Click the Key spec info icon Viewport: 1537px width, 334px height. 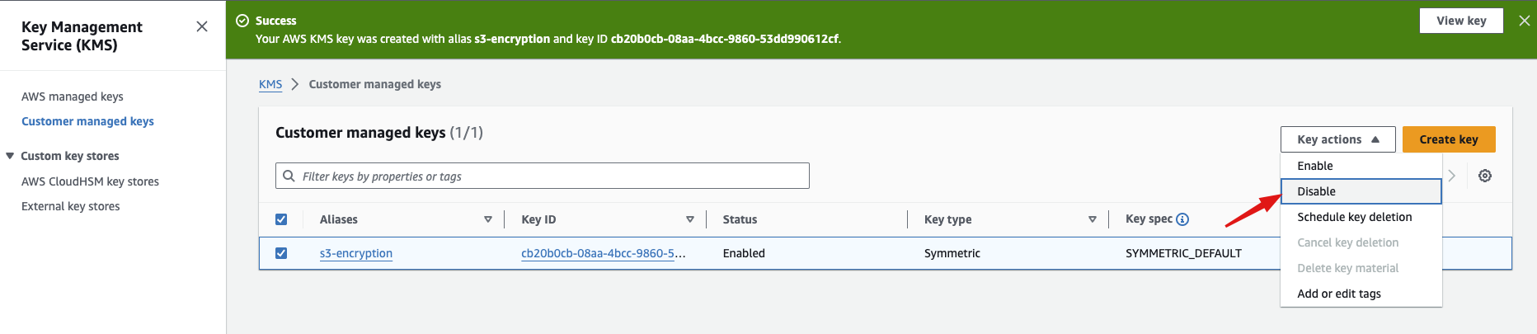1182,219
